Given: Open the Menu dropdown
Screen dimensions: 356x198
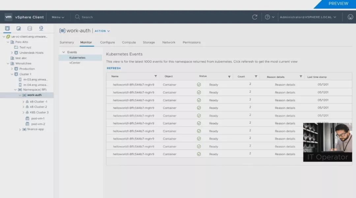Looking at the screenshot, I should (58, 17).
